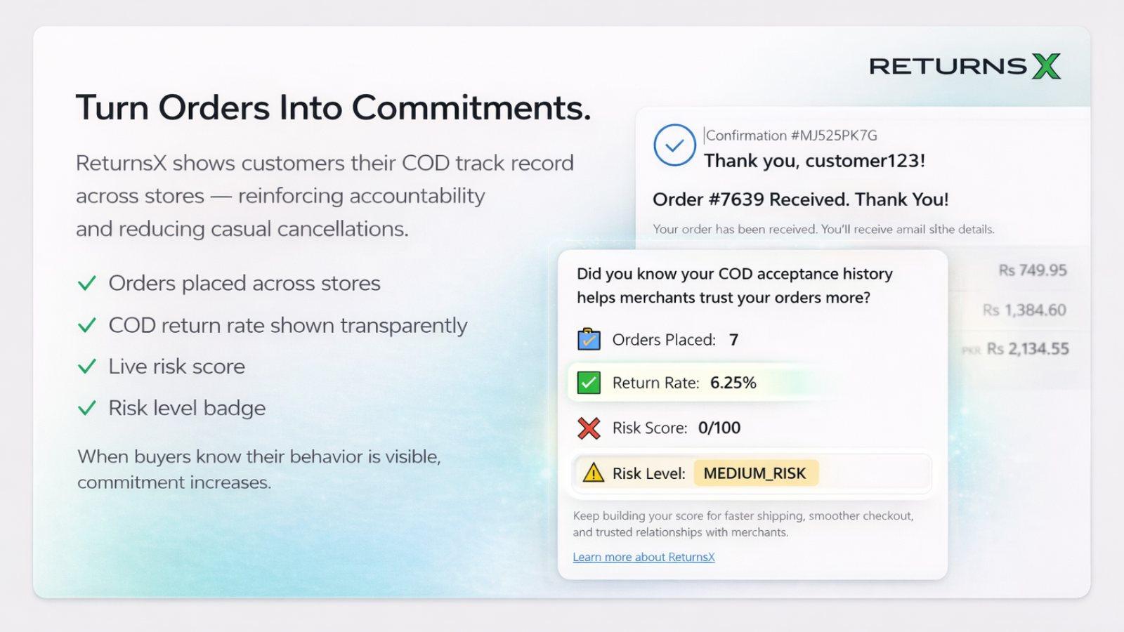Click the red X Risk Score icon

click(x=589, y=428)
